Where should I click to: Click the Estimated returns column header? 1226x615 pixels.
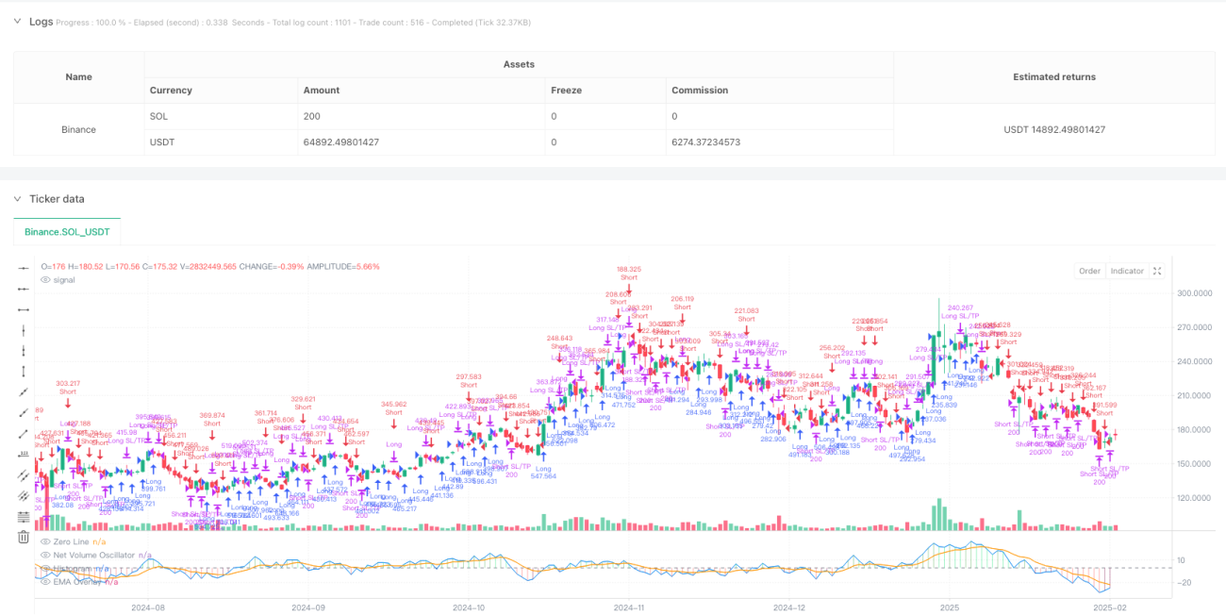(x=1053, y=77)
